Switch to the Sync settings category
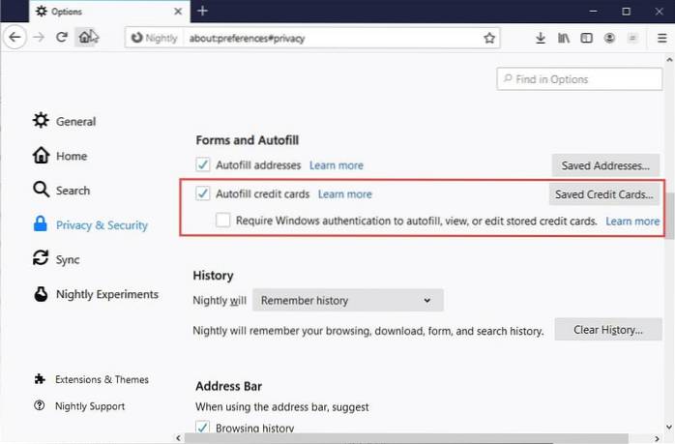This screenshot has width=675, height=444. pyautogui.click(x=68, y=259)
